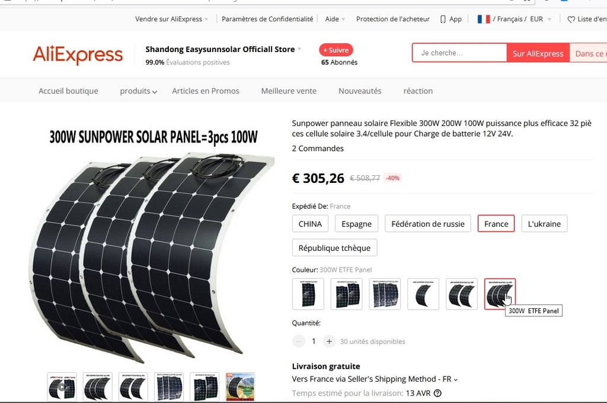Open the 'Meilleure vente' tab

click(289, 91)
